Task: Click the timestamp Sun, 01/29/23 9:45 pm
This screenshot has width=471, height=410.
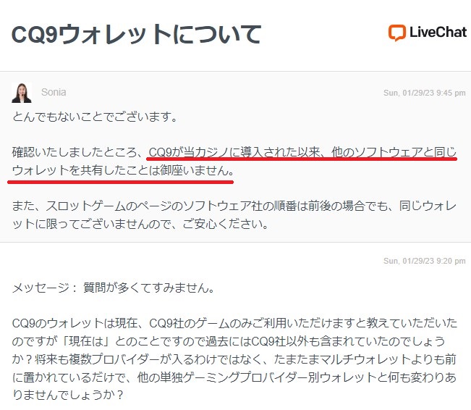Action: pos(425,93)
